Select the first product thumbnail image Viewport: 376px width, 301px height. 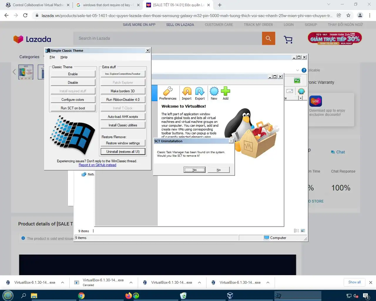(x=26, y=72)
